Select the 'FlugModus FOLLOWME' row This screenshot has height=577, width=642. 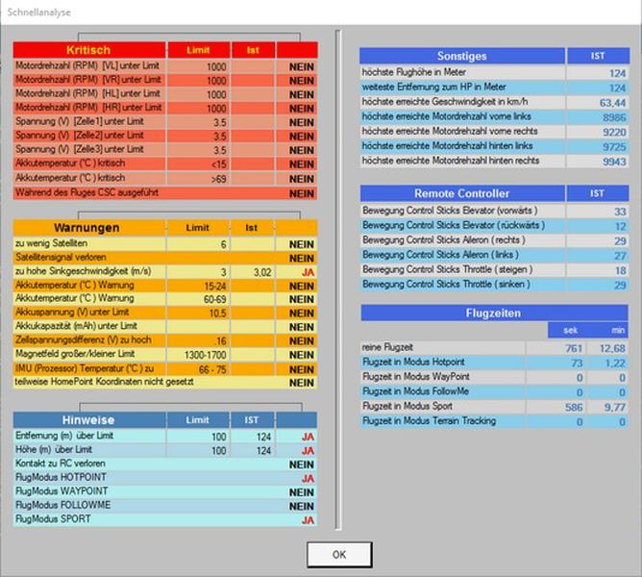pos(165,506)
